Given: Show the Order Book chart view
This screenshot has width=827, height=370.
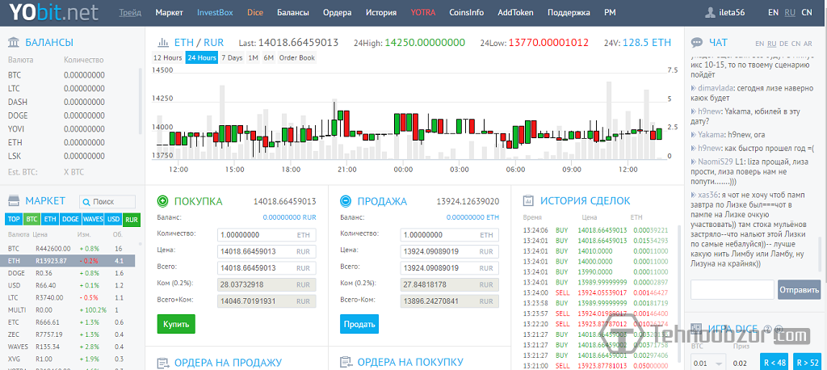Looking at the screenshot, I should coord(297,57).
